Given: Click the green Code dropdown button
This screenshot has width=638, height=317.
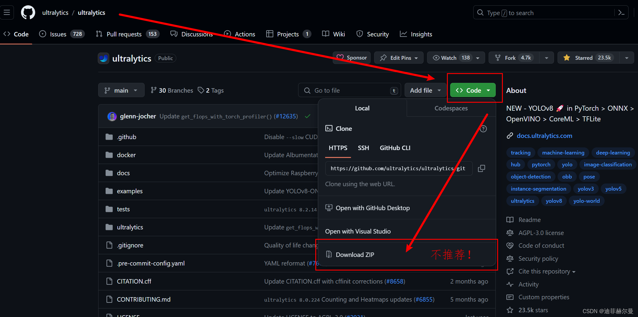Looking at the screenshot, I should coord(473,90).
